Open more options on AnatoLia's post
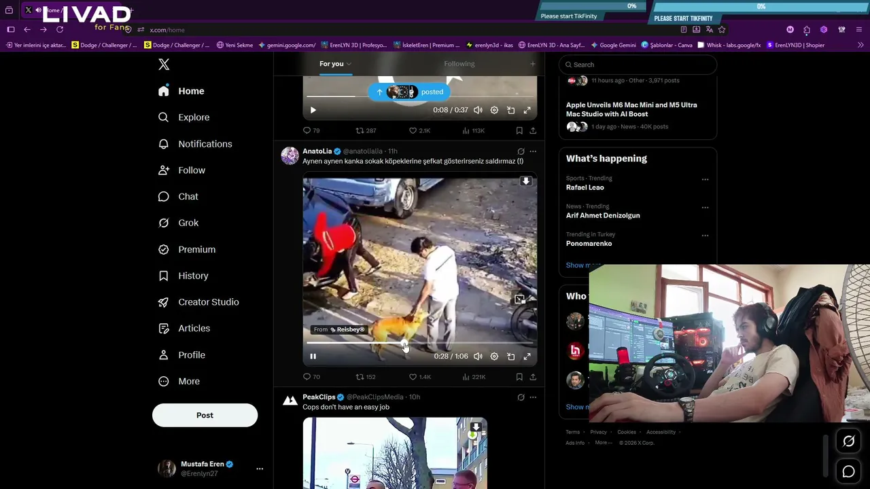Image resolution: width=870 pixels, height=489 pixels. [x=533, y=151]
